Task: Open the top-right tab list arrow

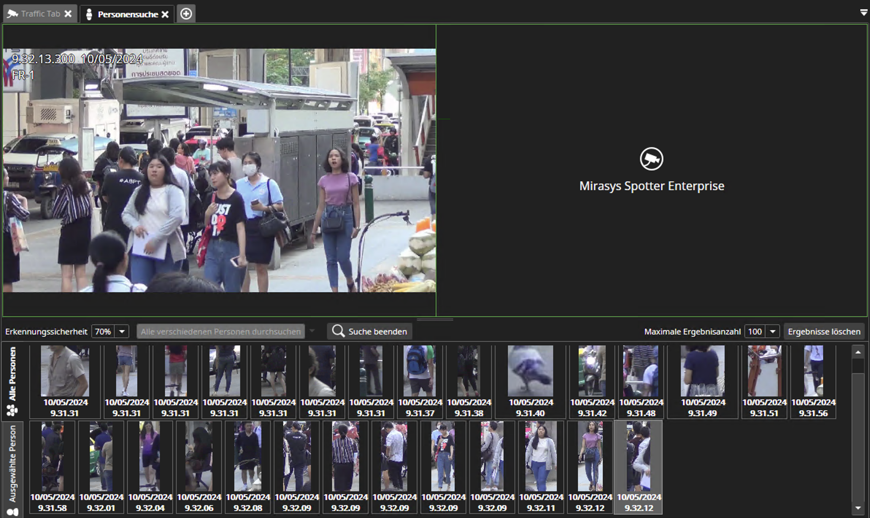Action: [863, 13]
